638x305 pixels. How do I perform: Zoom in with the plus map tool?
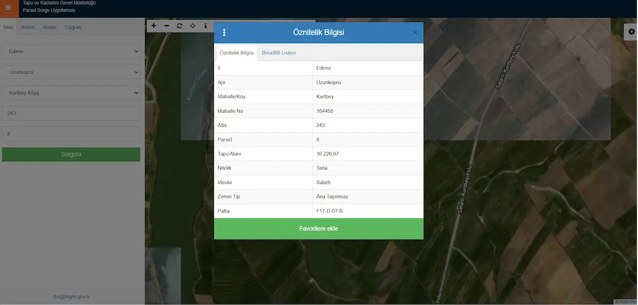point(154,26)
